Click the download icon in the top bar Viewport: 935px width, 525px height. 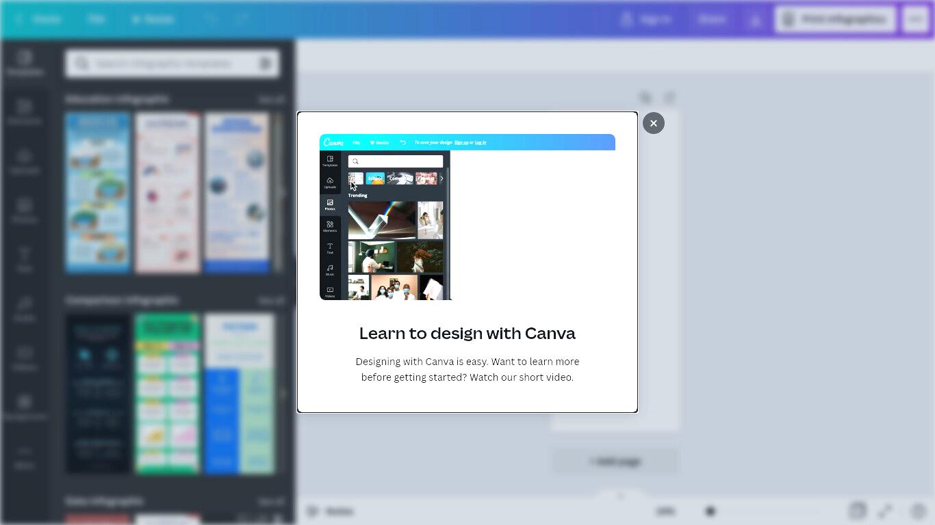[755, 20]
